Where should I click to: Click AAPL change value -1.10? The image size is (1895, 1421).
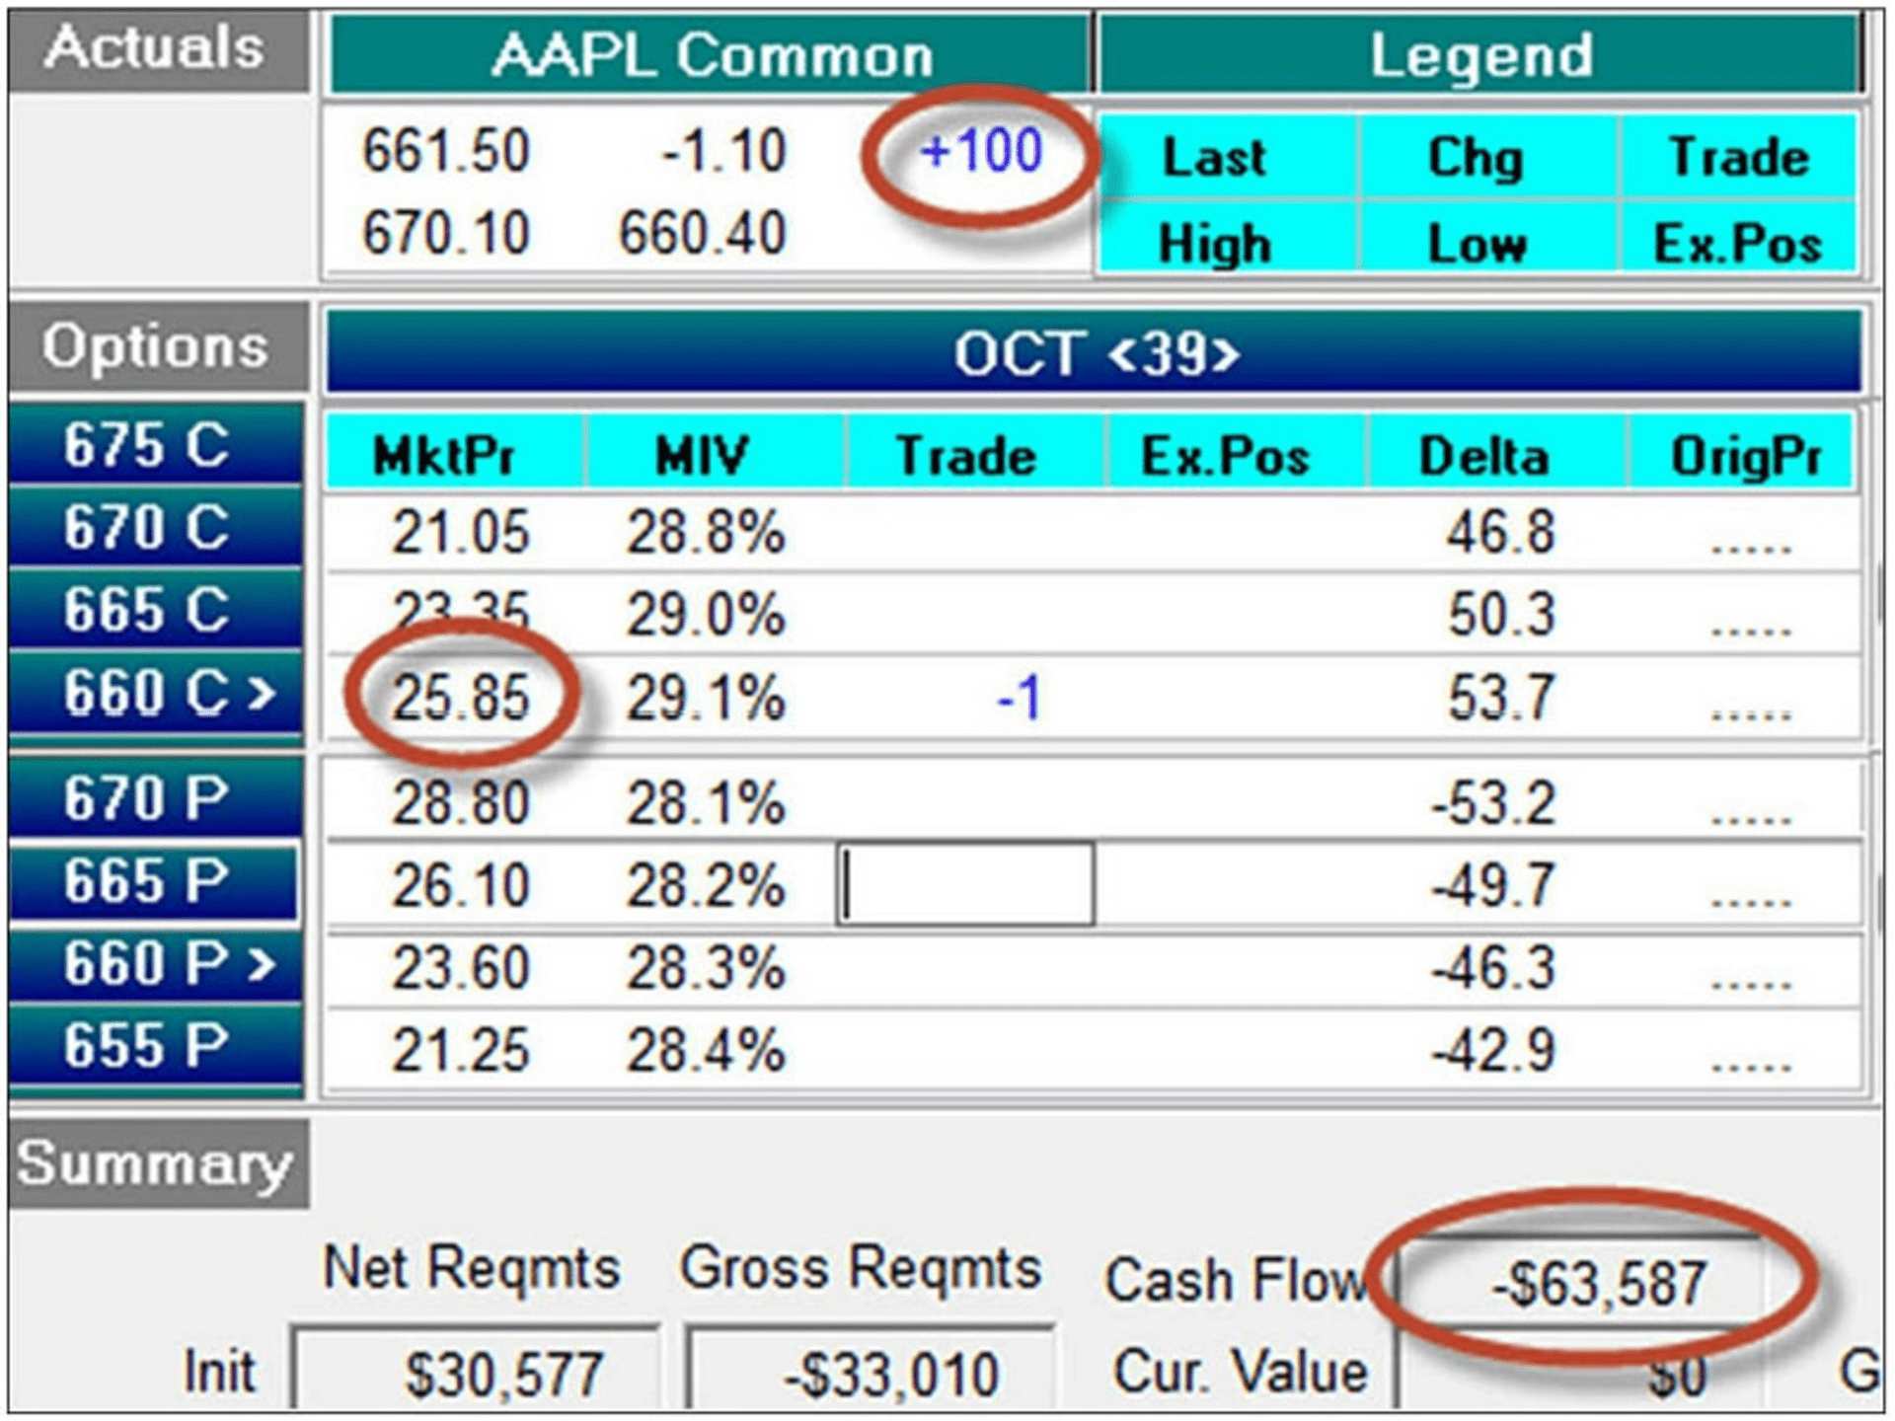click(723, 152)
